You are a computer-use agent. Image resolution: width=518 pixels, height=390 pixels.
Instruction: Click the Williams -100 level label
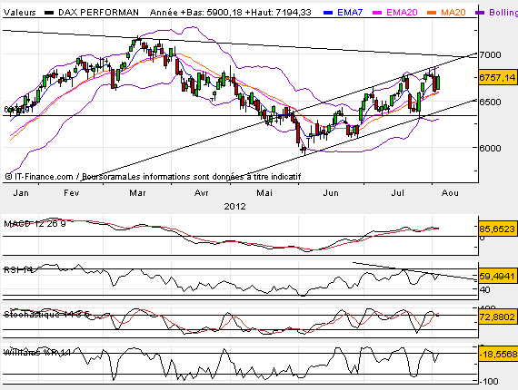(x=488, y=382)
